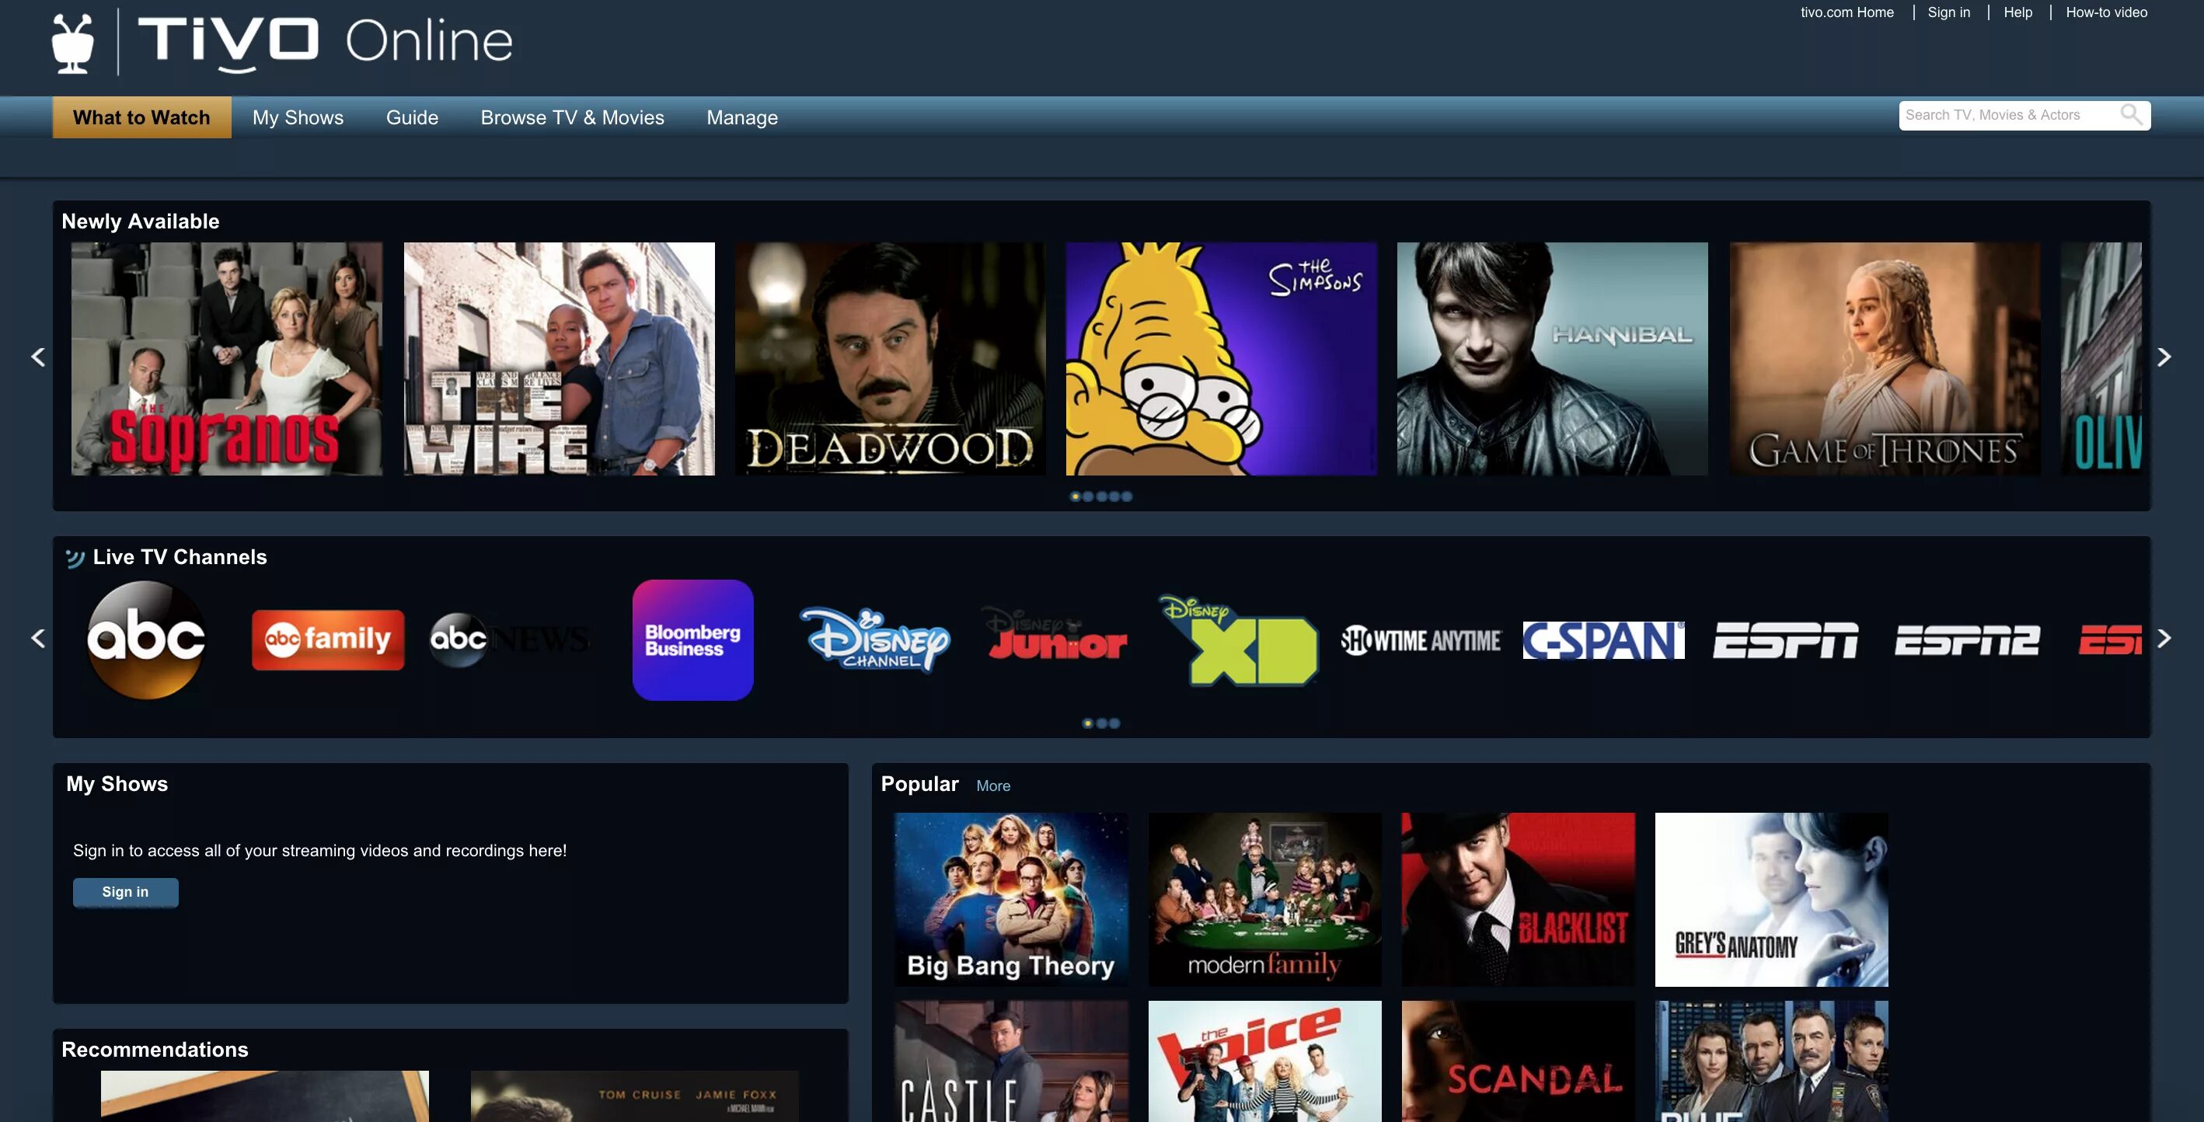Click the right arrow to scroll Live TV Channels

click(2168, 639)
